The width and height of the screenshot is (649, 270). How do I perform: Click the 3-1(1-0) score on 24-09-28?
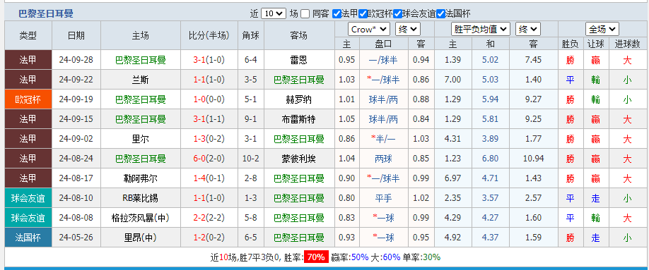tap(209, 61)
